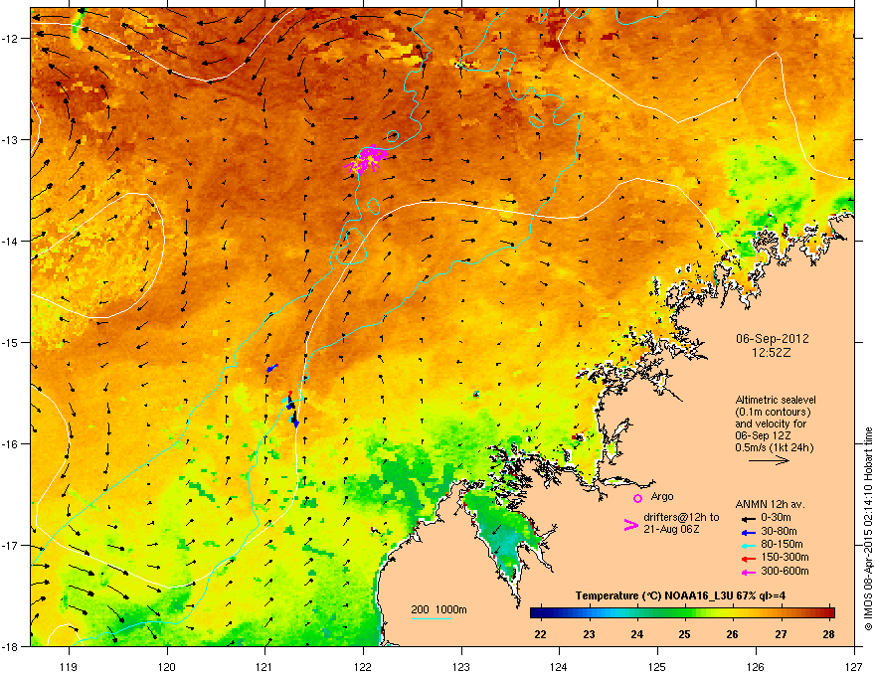Click the 21-Aug 06Z label
Screen dimensions: 875x676
coord(671,529)
